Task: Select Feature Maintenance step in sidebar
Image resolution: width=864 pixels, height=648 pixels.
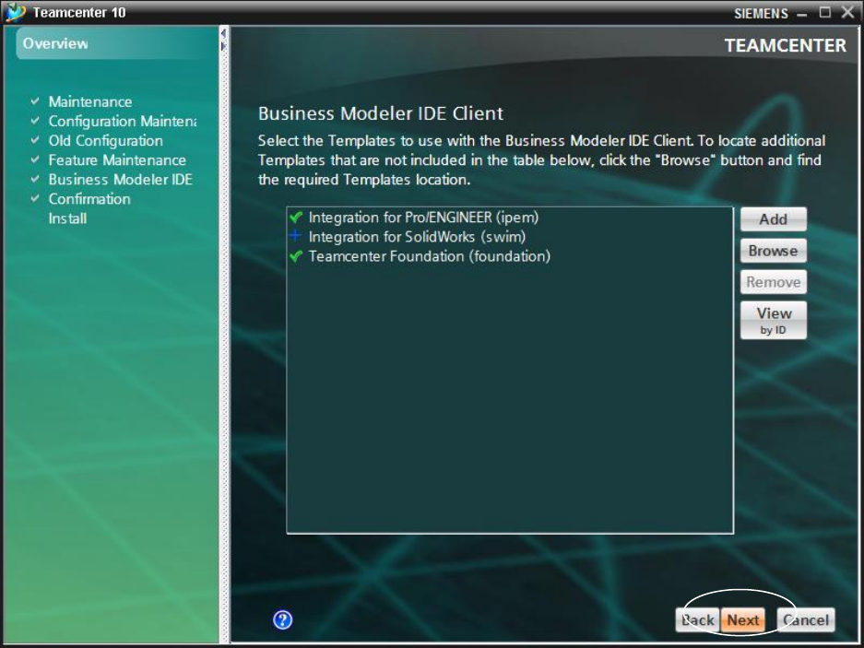Action: (x=117, y=160)
